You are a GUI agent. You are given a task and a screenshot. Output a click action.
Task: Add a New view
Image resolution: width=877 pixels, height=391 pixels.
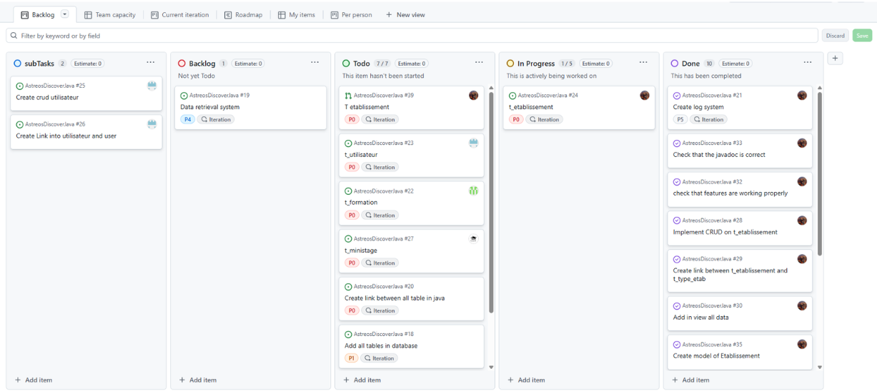(405, 14)
